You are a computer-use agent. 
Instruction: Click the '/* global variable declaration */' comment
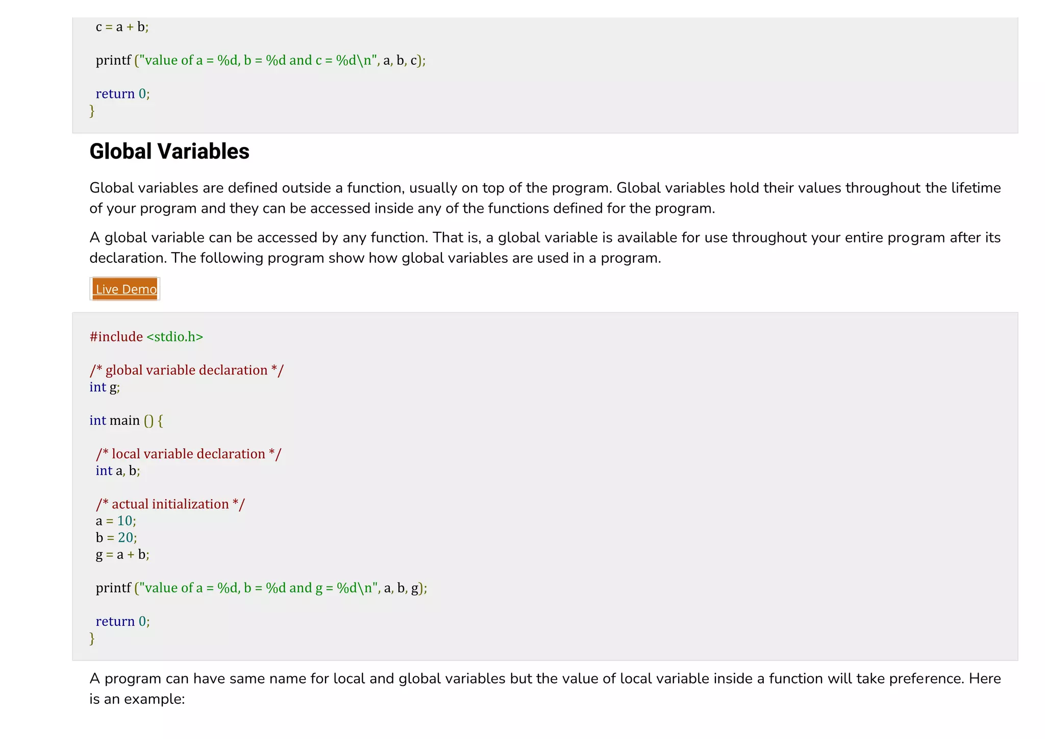[x=187, y=370]
